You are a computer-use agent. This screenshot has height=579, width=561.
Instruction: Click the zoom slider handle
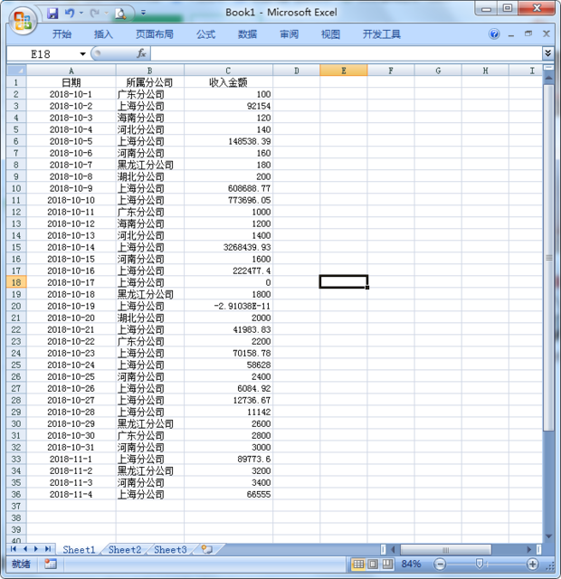tap(480, 564)
